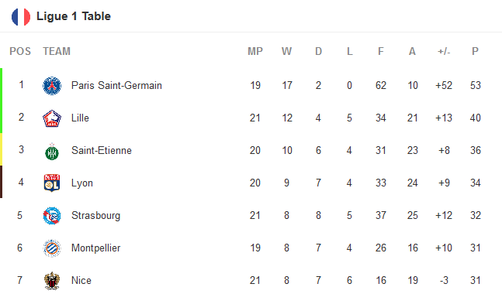Click the Lyon club crest
502x294 pixels.
point(52,183)
